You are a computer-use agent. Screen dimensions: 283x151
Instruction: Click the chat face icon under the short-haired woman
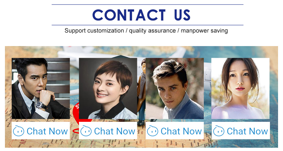pos(86,131)
